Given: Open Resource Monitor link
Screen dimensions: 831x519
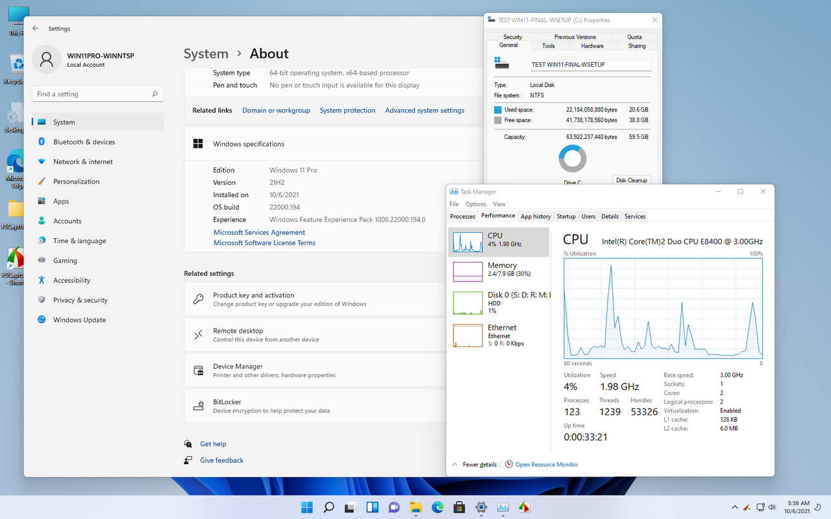Looking at the screenshot, I should [541, 465].
